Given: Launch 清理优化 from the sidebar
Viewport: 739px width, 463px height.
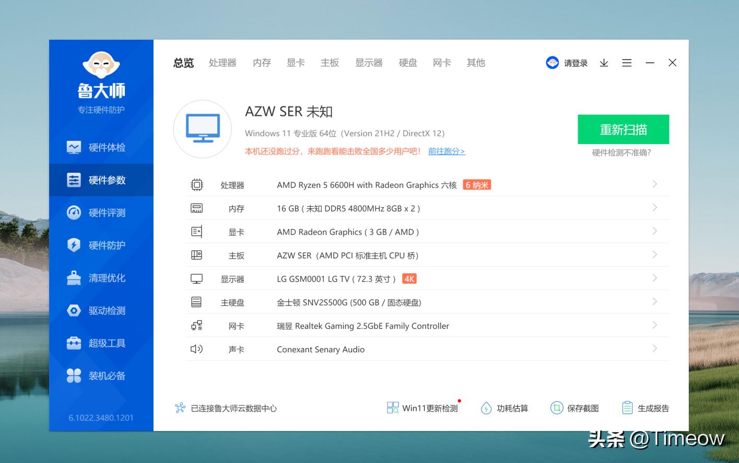Looking at the screenshot, I should point(107,278).
